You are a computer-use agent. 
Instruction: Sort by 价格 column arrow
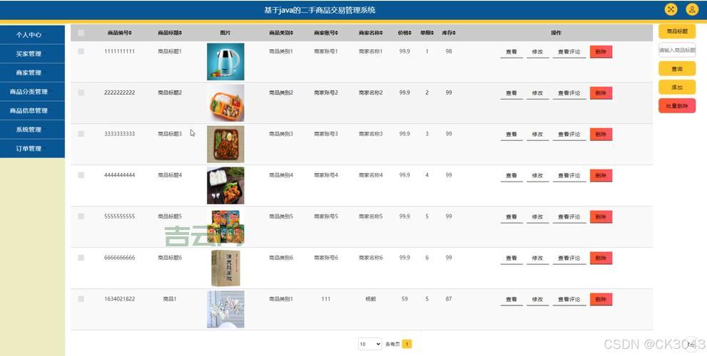[410, 33]
